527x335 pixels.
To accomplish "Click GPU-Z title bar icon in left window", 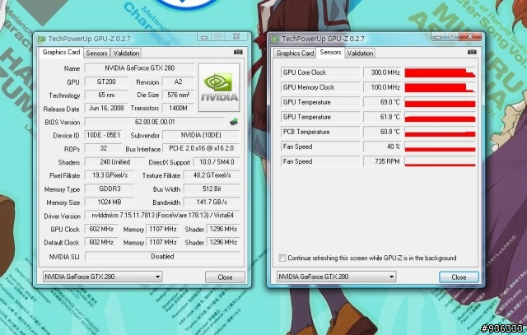I will 42,39.
